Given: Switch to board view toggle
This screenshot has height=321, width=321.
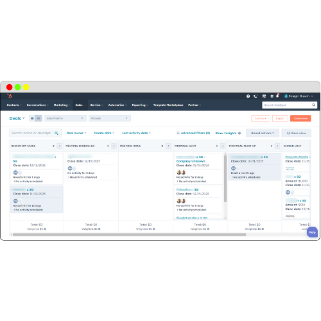Looking at the screenshot, I should (39, 118).
